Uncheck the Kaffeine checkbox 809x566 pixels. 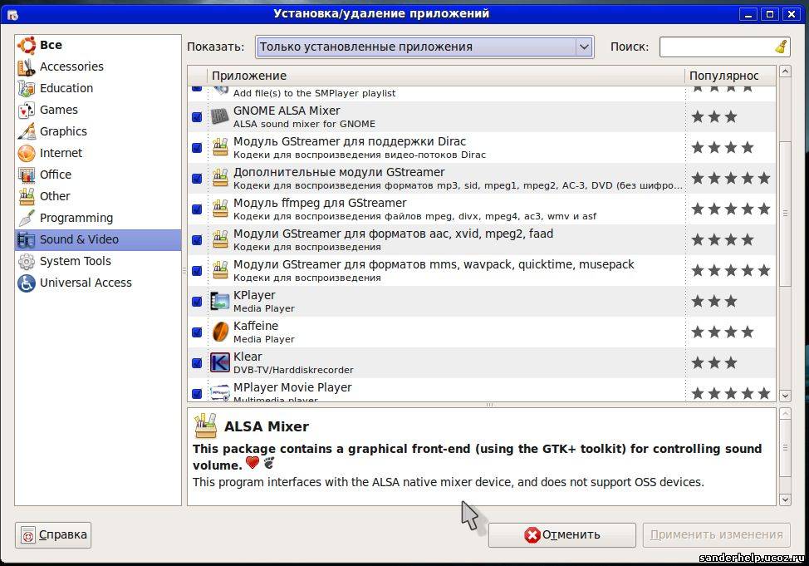(x=197, y=332)
